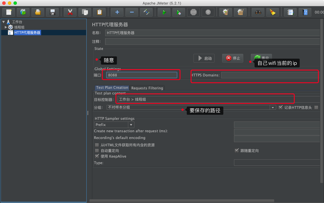
Task: Toggle 记录HTTP信息头 checkbox
Action: click(281, 107)
